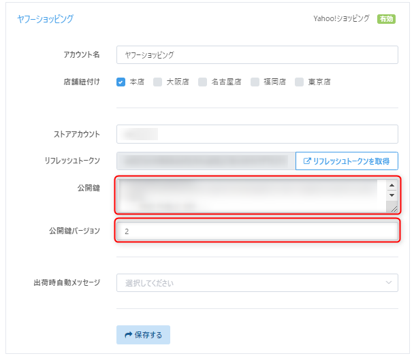Screen dimensions: 414x358
Task: Enable the 名古屋店 checkbox
Action: pos(202,82)
